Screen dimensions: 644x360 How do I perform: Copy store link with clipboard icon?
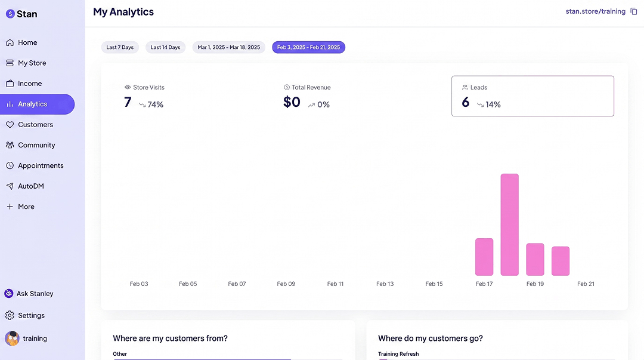coord(634,11)
